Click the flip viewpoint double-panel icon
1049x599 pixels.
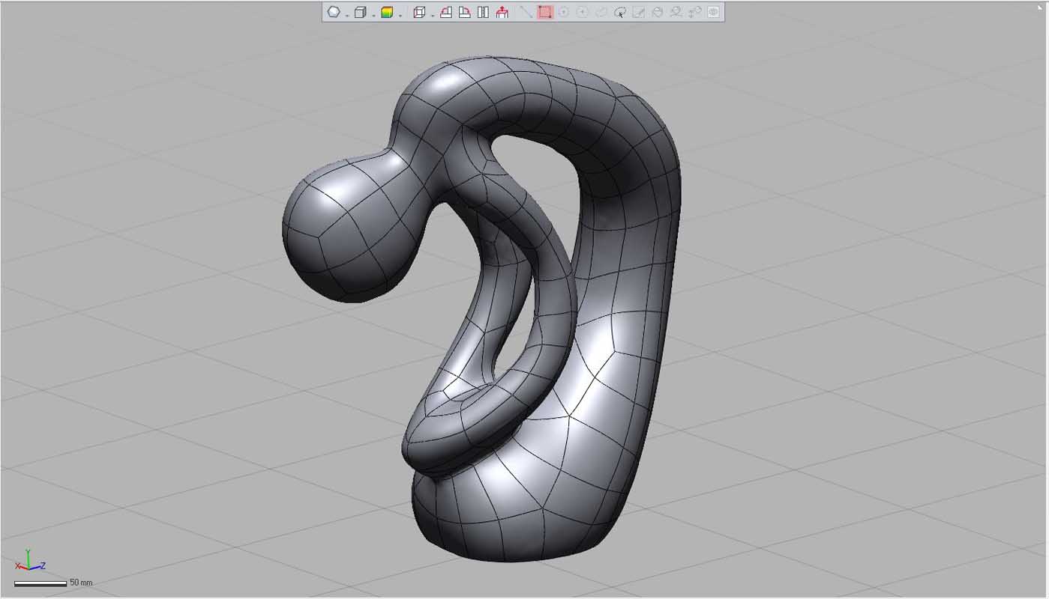click(x=483, y=12)
